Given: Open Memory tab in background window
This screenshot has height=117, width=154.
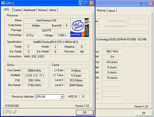Looking at the screenshot, I should (101, 10).
